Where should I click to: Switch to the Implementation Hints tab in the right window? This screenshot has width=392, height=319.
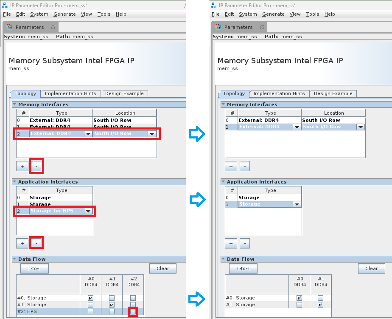pos(279,93)
